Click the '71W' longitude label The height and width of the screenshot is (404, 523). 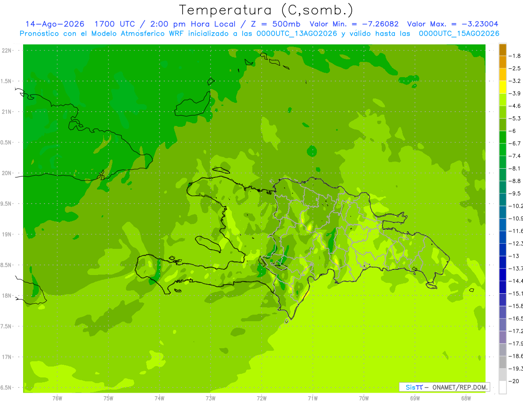pyautogui.click(x=312, y=398)
